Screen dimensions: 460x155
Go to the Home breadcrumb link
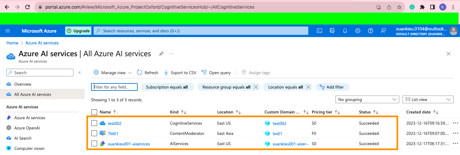(x=12, y=43)
